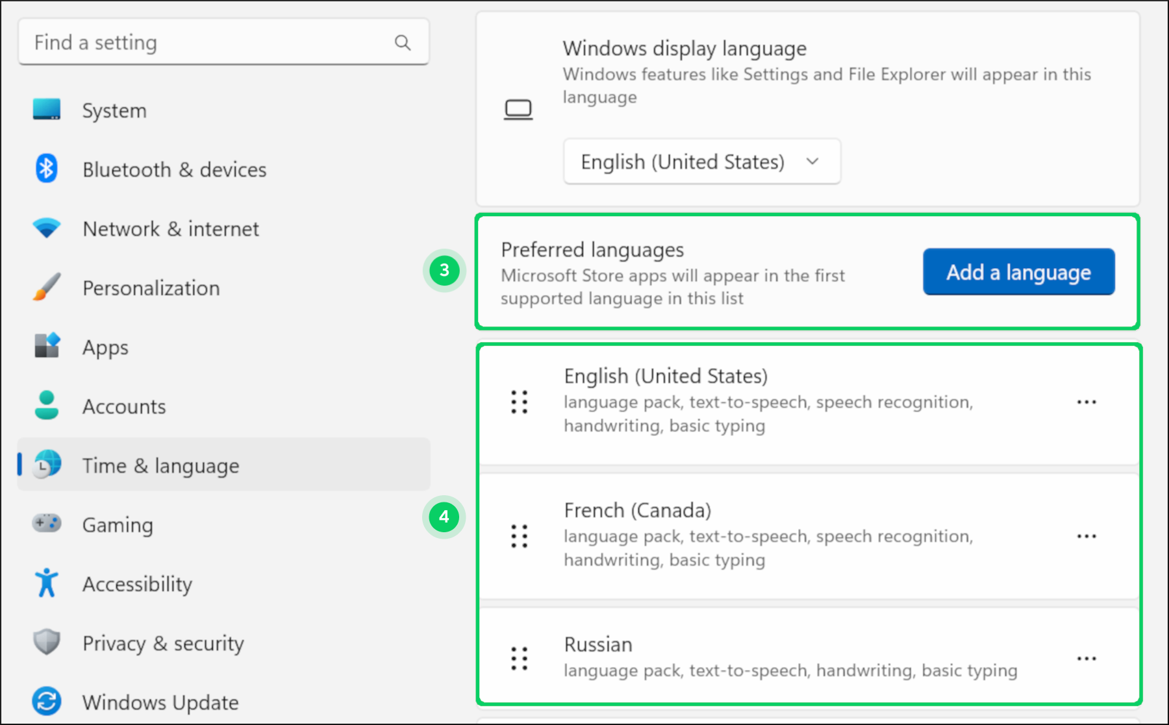Viewport: 1169px width, 725px height.
Task: Open more options for English (United States)
Action: coord(1086,402)
